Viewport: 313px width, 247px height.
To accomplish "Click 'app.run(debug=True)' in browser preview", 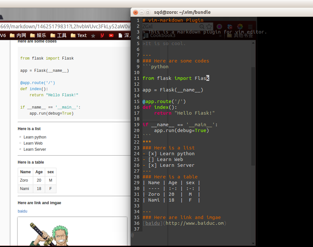I will [52, 113].
